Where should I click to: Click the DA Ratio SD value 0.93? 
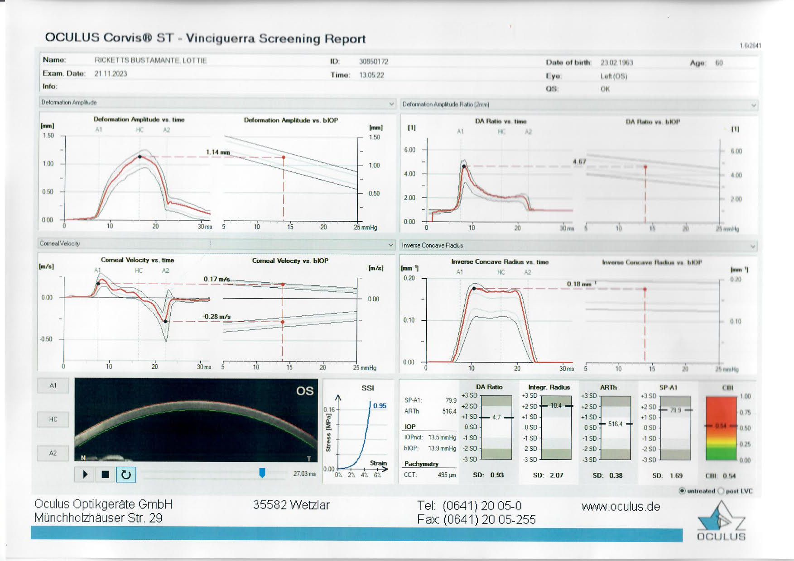pyautogui.click(x=497, y=475)
